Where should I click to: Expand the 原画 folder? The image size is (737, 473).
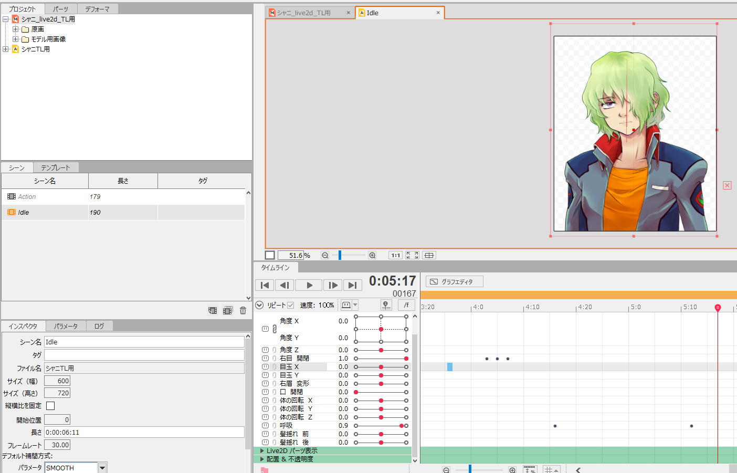point(15,29)
